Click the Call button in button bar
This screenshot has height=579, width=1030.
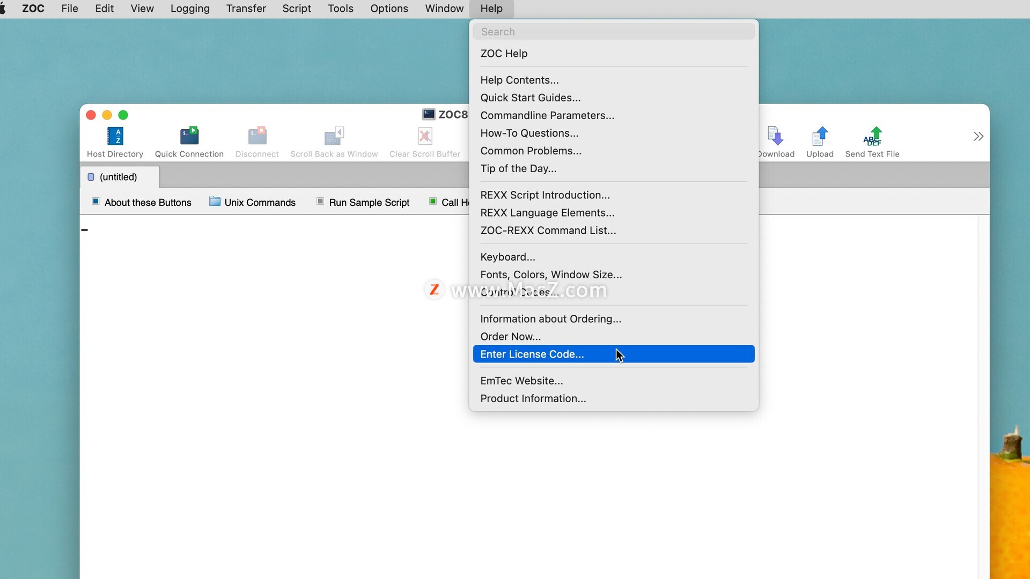tap(449, 202)
